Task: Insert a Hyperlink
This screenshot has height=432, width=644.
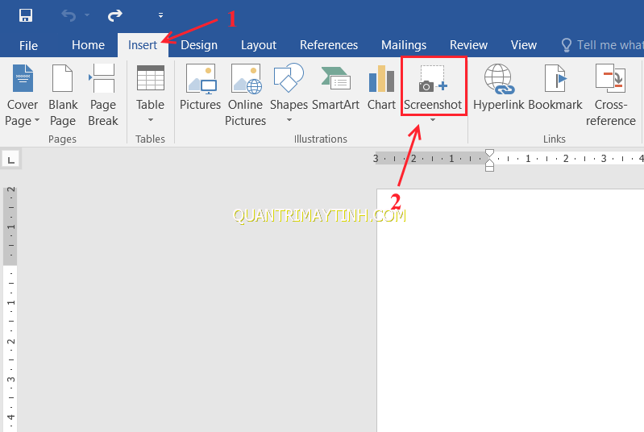Action: 499,87
